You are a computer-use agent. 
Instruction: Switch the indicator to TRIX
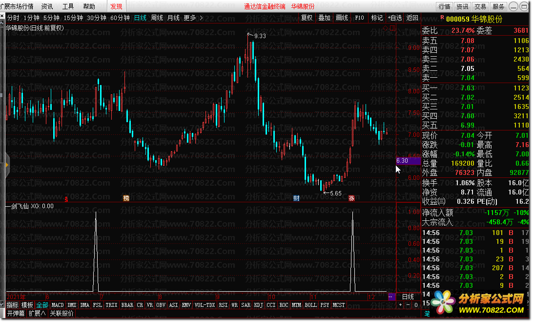[111, 305]
